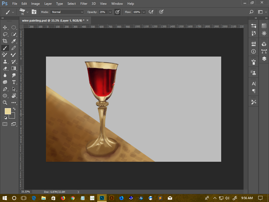Viewport: 269px width, 202px height.
Task: Open the Character panel icon
Action: point(254,84)
